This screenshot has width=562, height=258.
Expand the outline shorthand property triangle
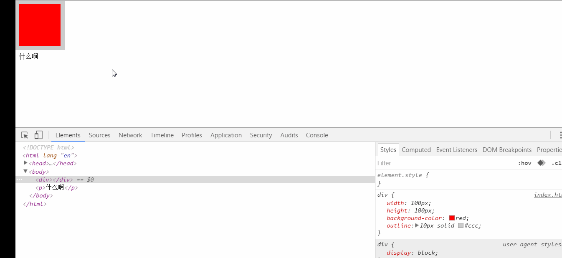tap(417, 225)
